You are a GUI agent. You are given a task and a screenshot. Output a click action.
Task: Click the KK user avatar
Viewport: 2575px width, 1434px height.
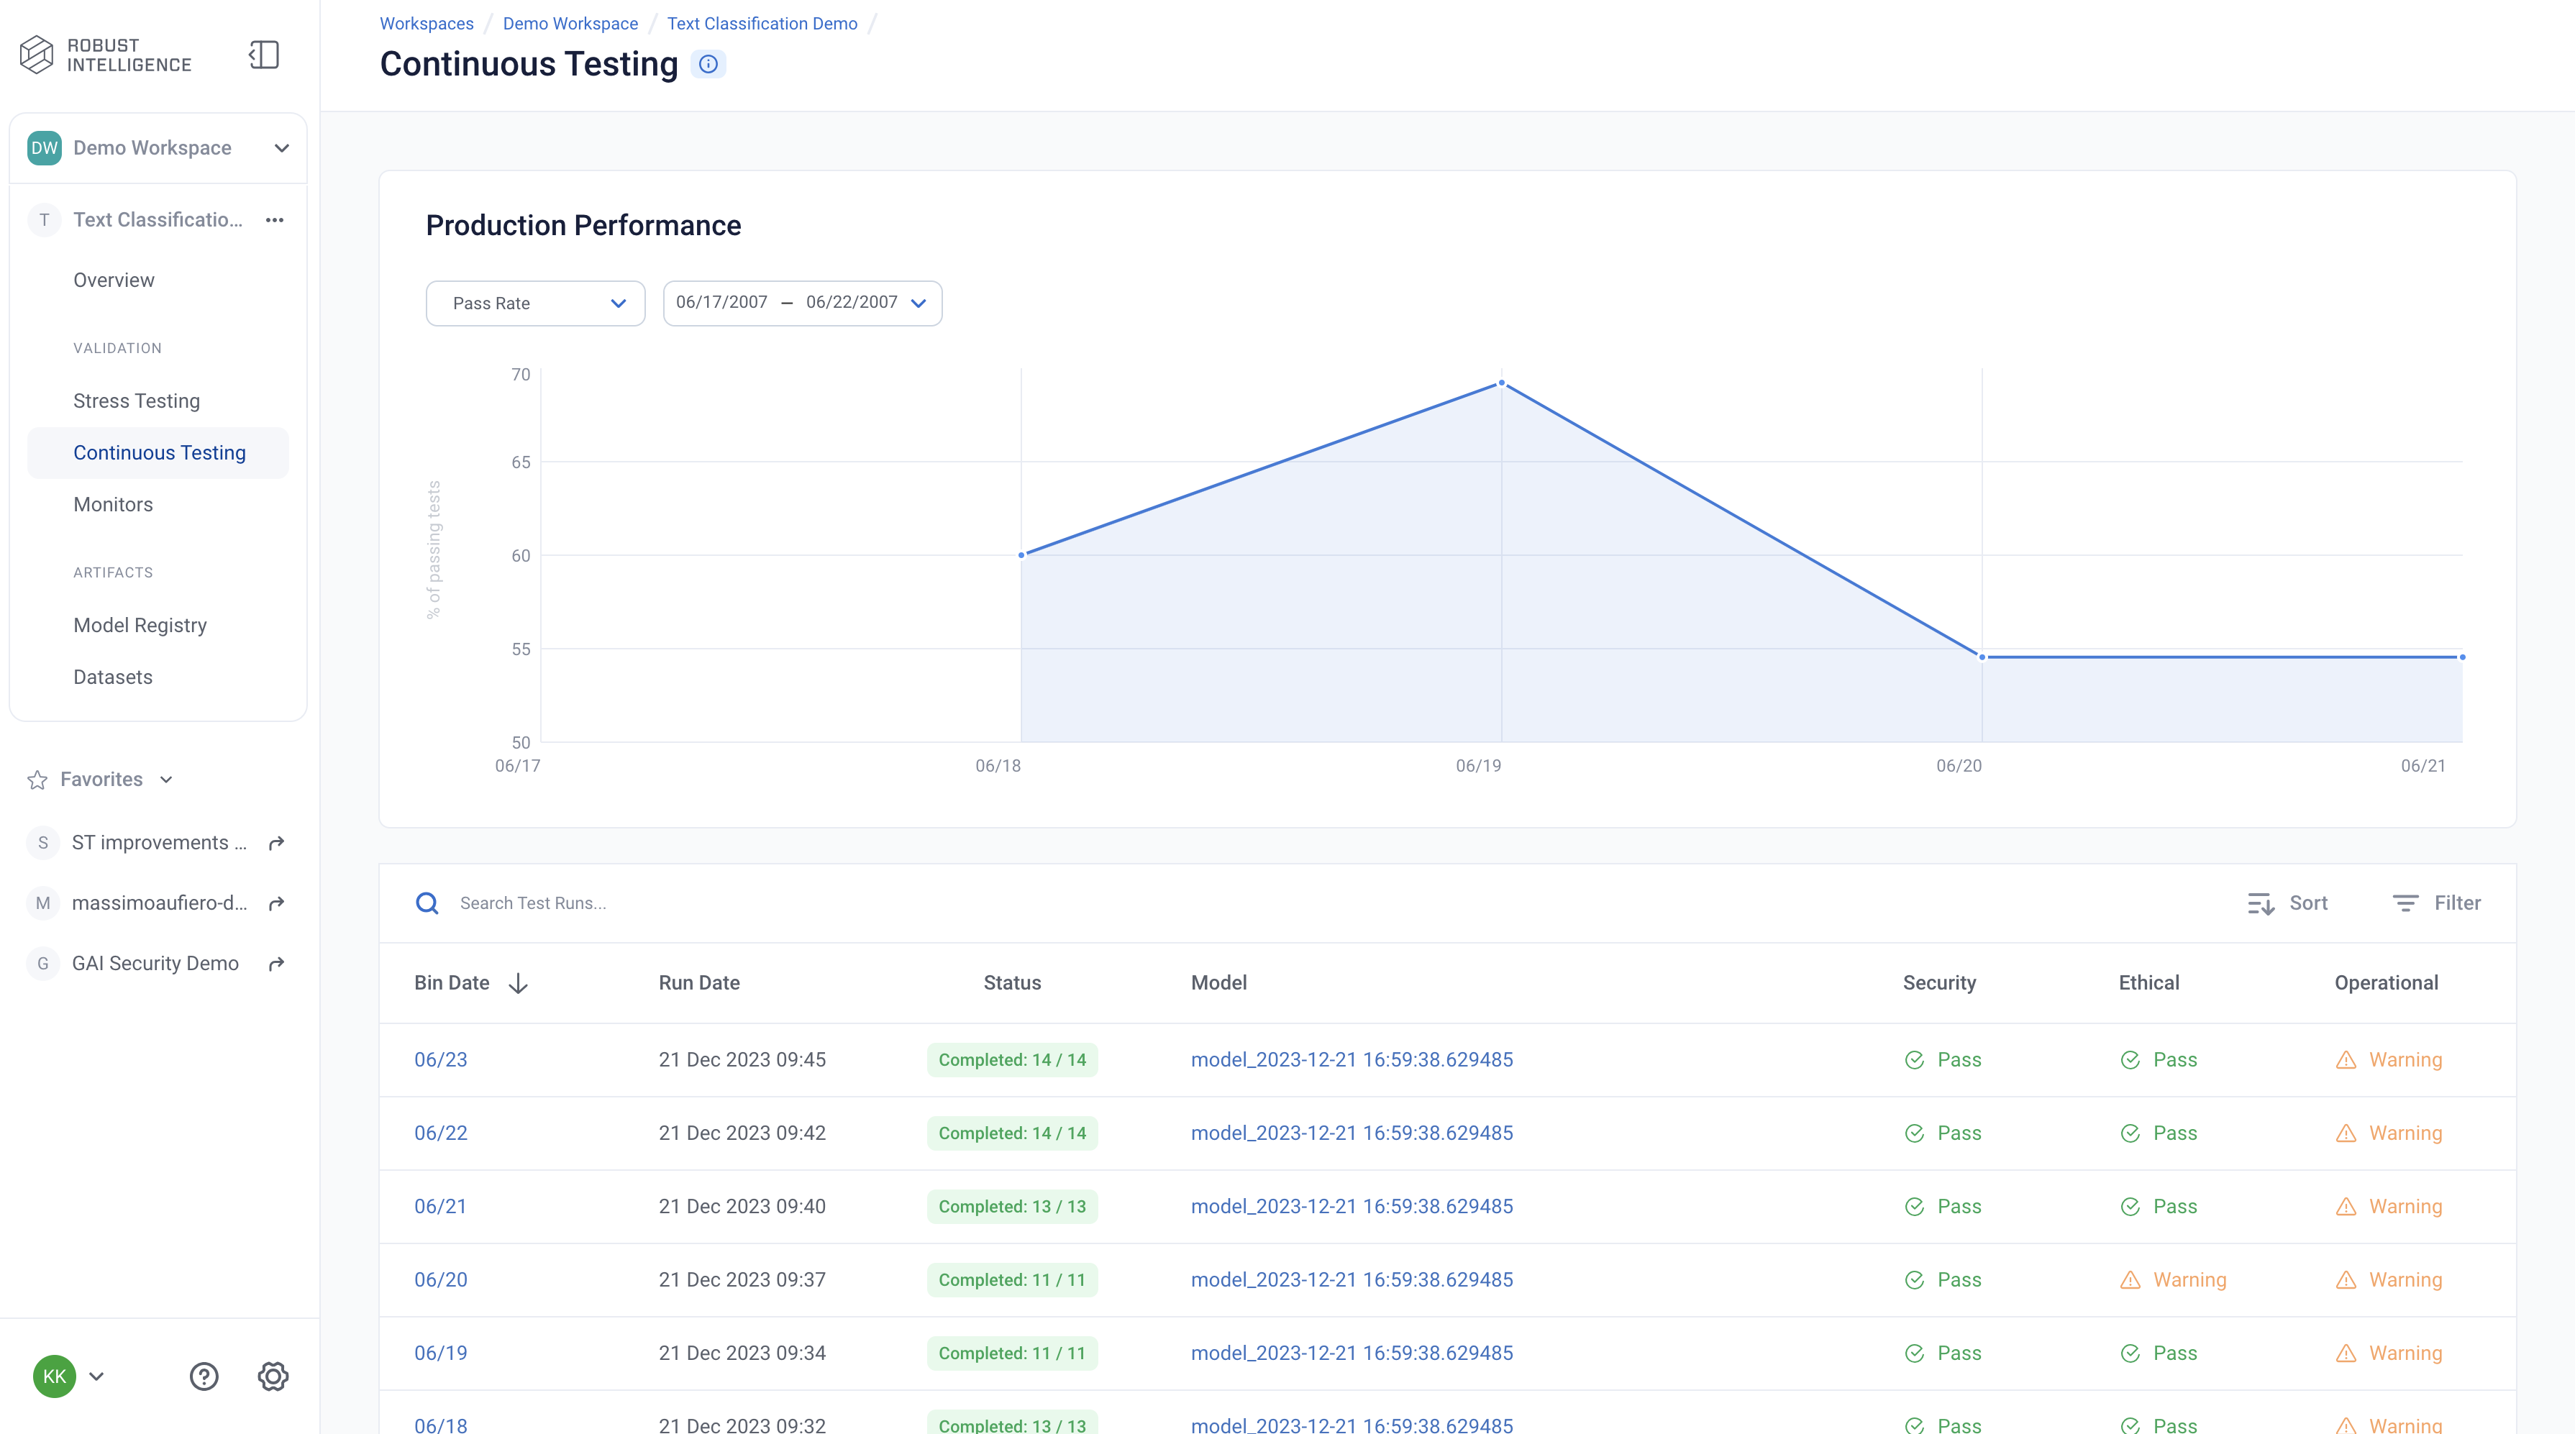54,1376
